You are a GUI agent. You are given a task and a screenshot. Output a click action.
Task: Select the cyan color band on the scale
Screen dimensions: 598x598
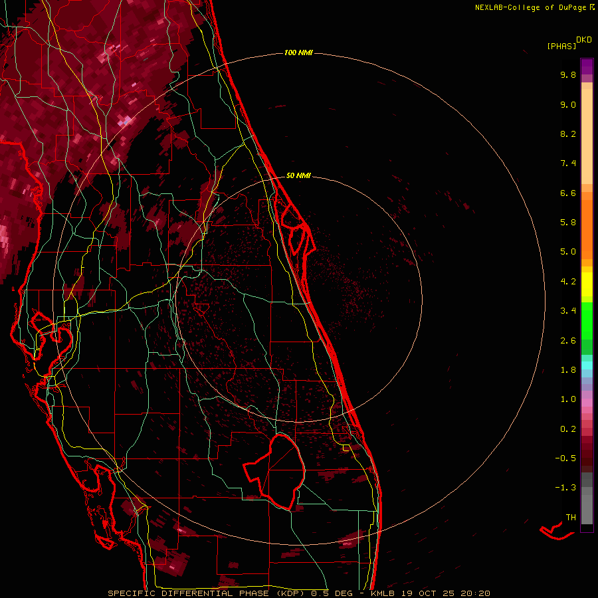pyautogui.click(x=587, y=365)
